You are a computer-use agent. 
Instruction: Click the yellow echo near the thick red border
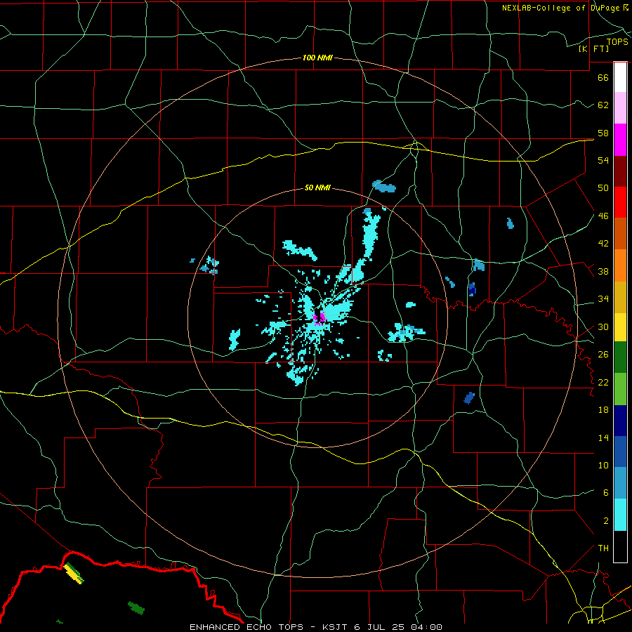pyautogui.click(x=74, y=573)
